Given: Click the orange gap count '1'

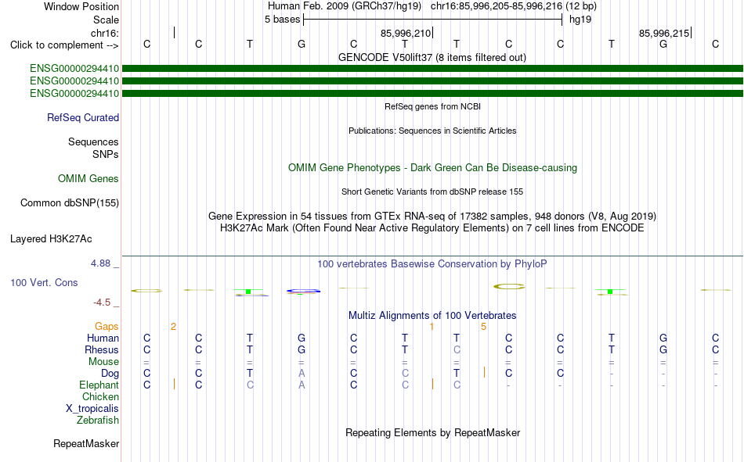Looking at the screenshot, I should (432, 327).
